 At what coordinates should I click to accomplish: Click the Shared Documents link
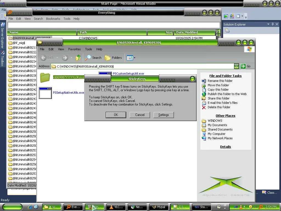pyautogui.click(x=220, y=130)
